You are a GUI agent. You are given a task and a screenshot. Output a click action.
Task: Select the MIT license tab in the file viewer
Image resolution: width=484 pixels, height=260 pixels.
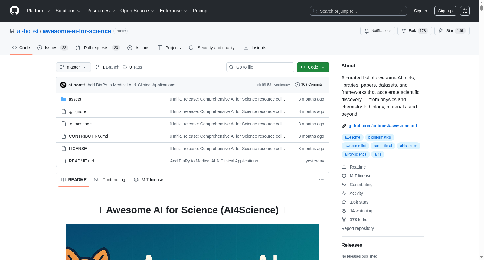[149, 180]
